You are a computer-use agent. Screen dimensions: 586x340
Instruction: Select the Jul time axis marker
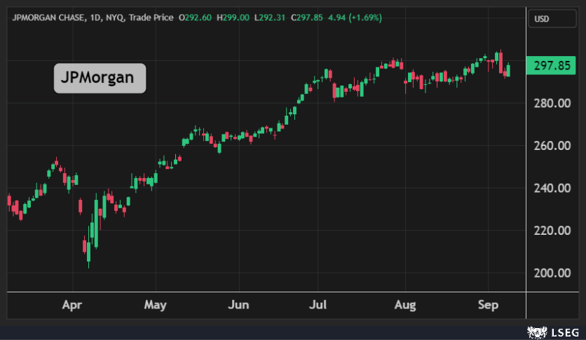click(318, 305)
